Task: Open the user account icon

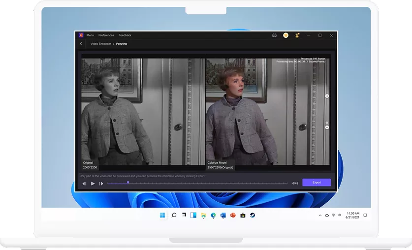Action: click(297, 35)
